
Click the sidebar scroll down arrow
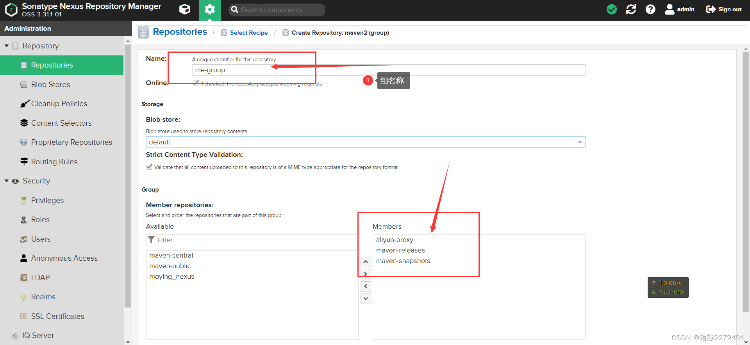[128, 342]
